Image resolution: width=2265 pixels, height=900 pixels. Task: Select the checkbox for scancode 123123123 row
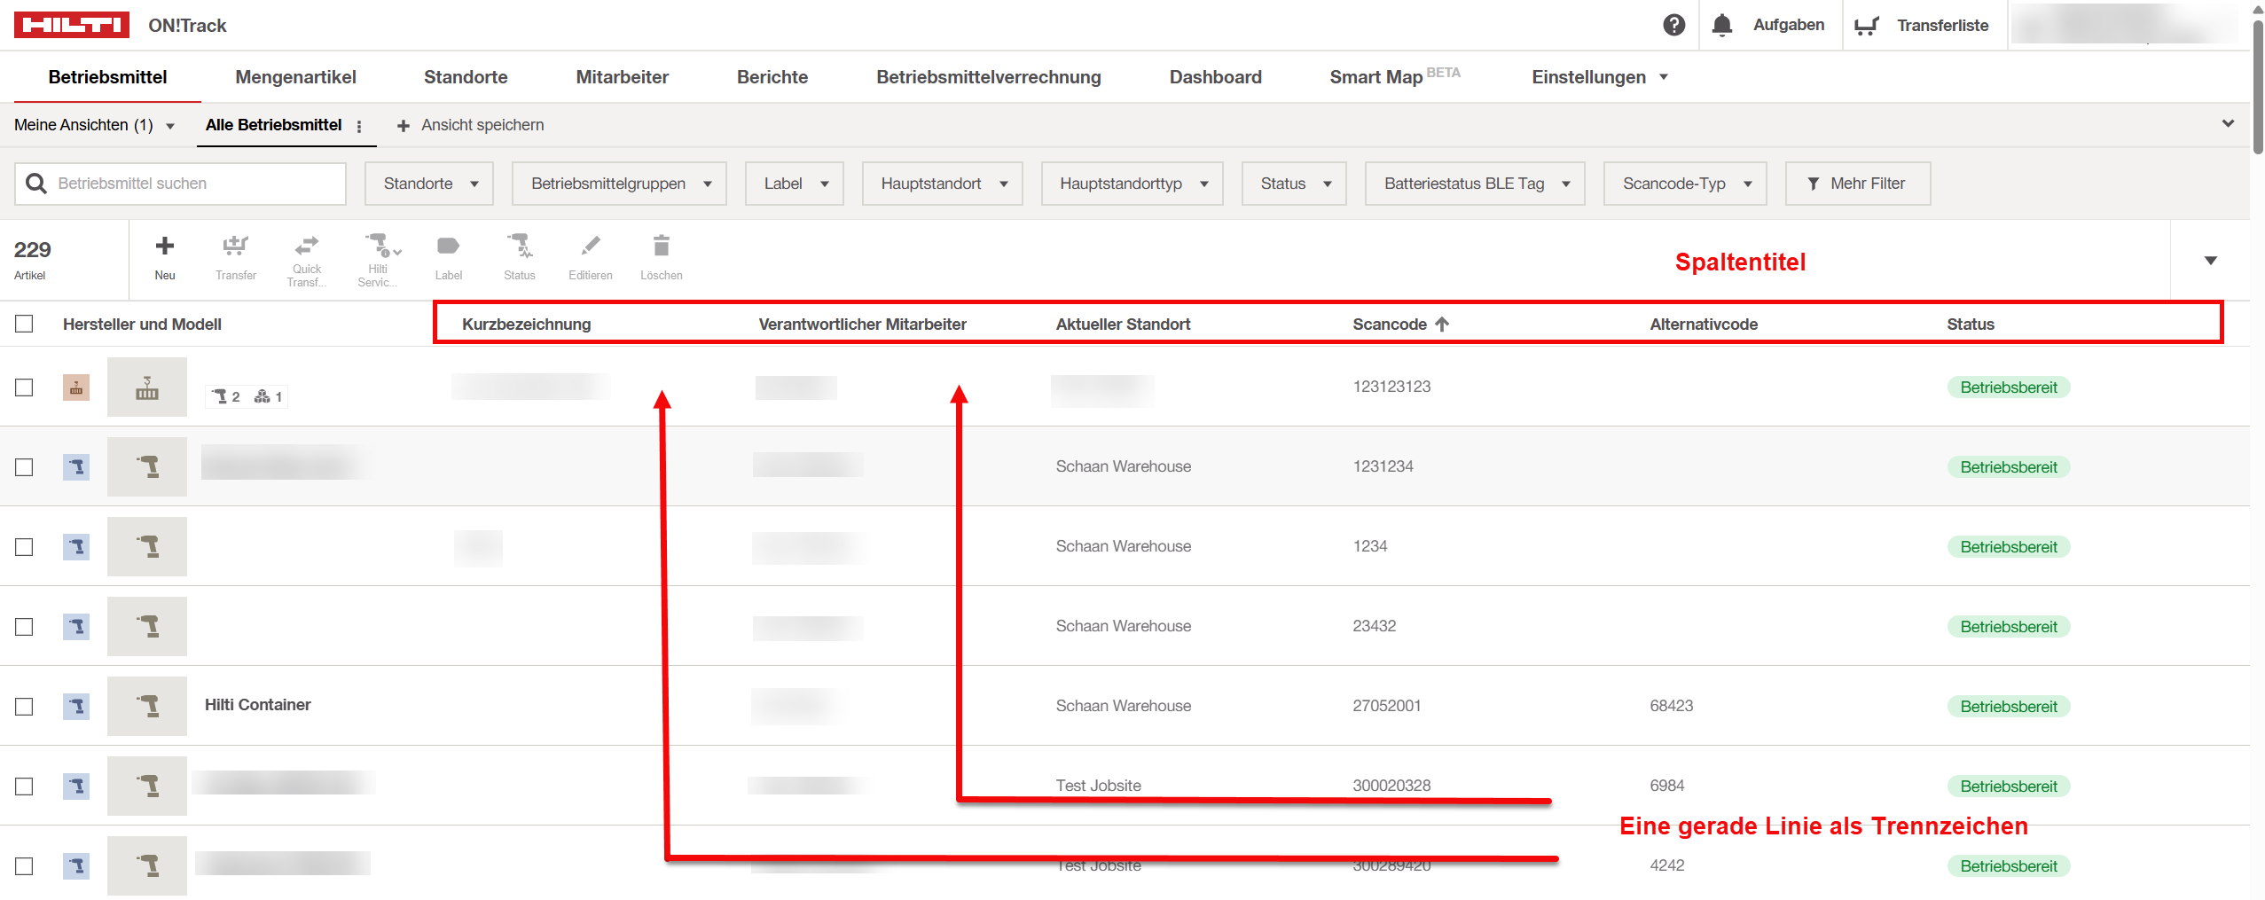24,387
